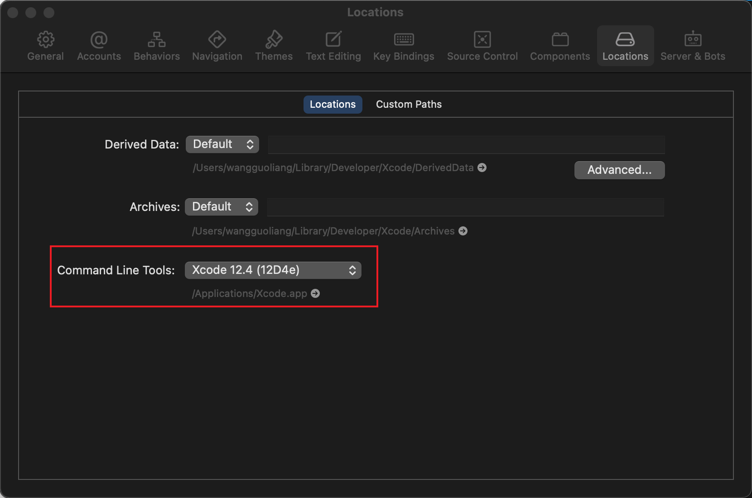Open the Derived Data location dropdown
The height and width of the screenshot is (498, 752).
coord(222,144)
